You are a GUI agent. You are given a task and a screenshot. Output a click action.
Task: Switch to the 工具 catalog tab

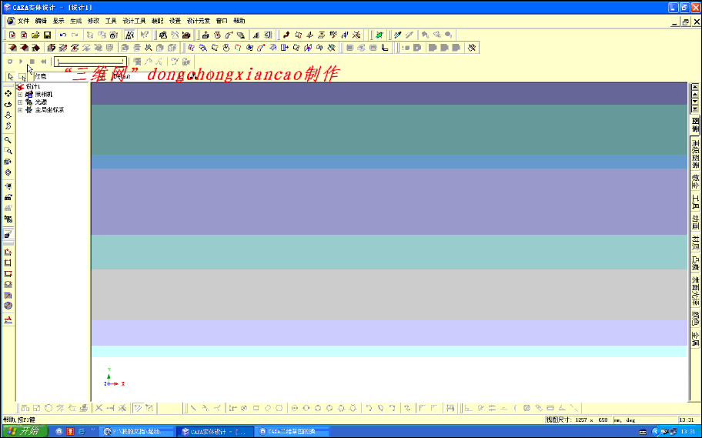(695, 202)
